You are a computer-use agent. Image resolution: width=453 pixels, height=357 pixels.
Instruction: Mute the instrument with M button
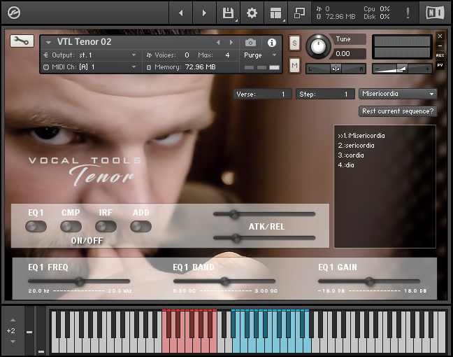[x=294, y=65]
